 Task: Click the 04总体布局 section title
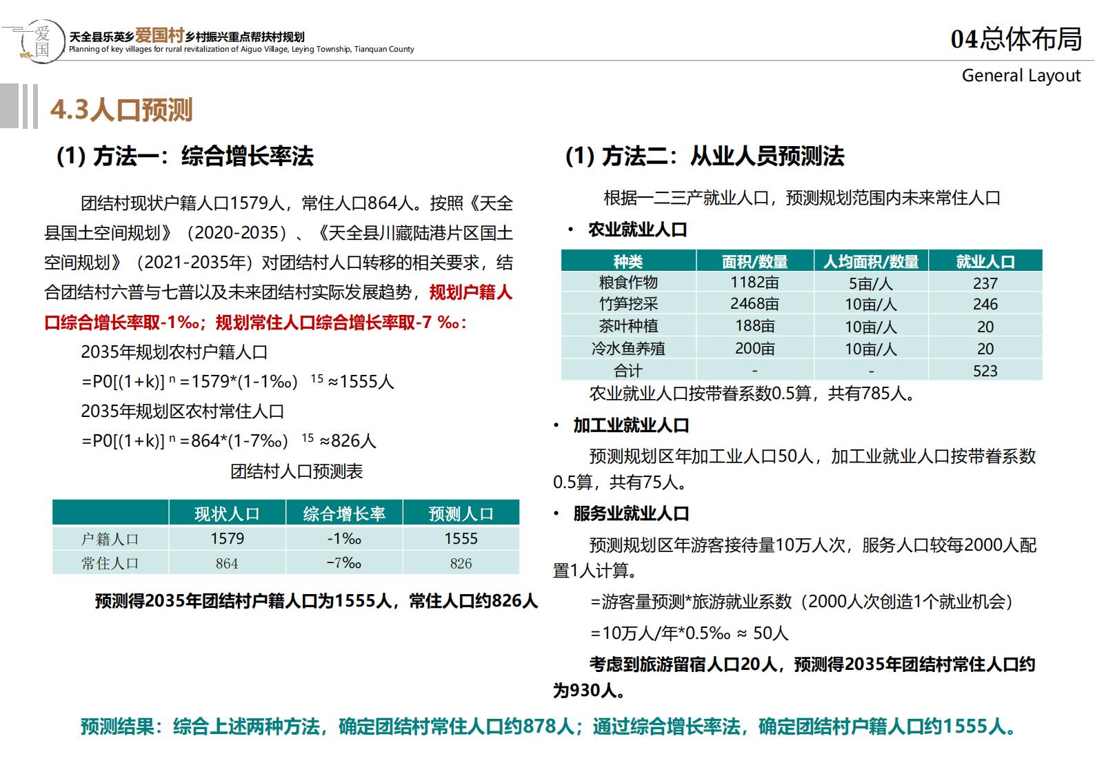(1016, 39)
